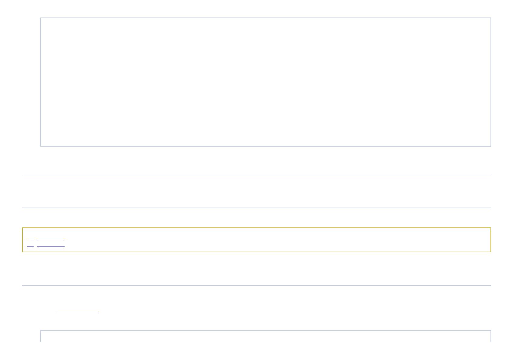The height and width of the screenshot is (359, 508).
Task: Click inside the large empty bordered box
Action: 265,82
